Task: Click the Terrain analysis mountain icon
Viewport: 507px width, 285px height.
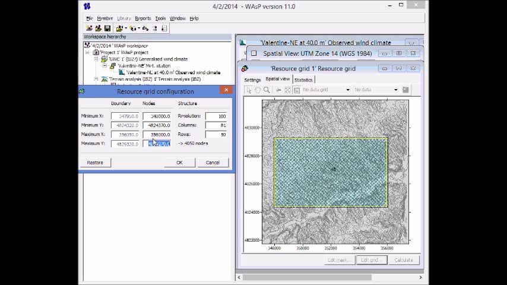Action: pos(104,79)
